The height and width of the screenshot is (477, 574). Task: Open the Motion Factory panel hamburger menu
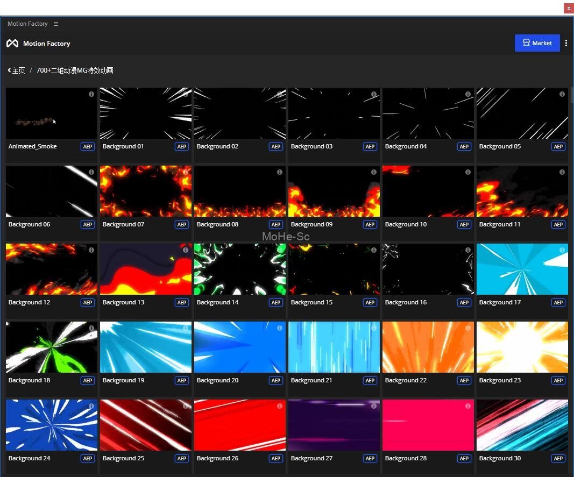[56, 24]
